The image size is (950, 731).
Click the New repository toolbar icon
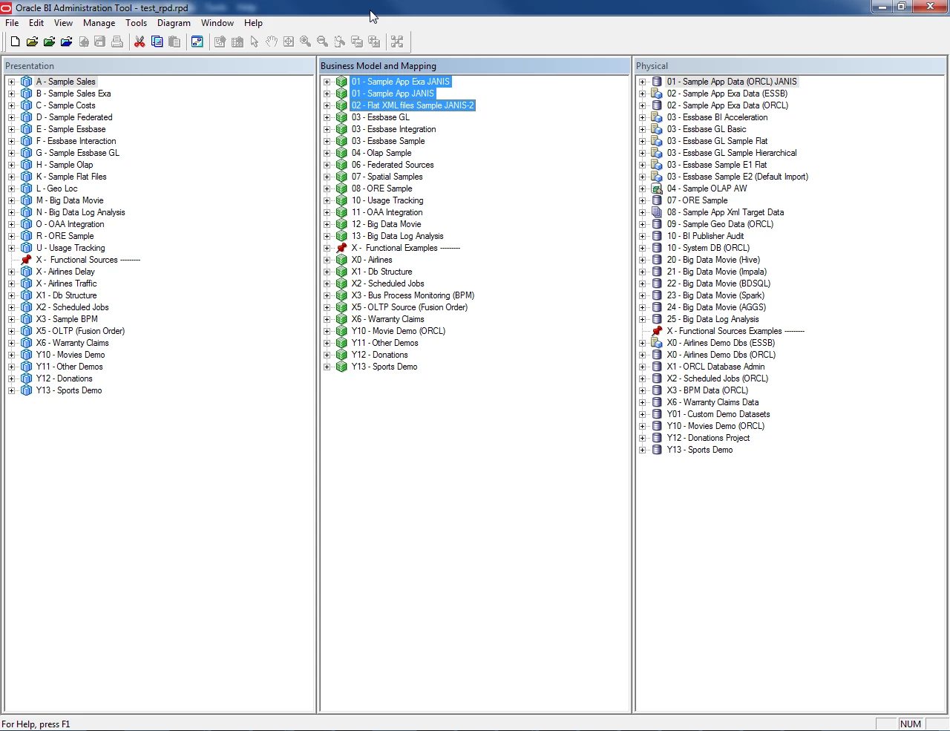15,42
